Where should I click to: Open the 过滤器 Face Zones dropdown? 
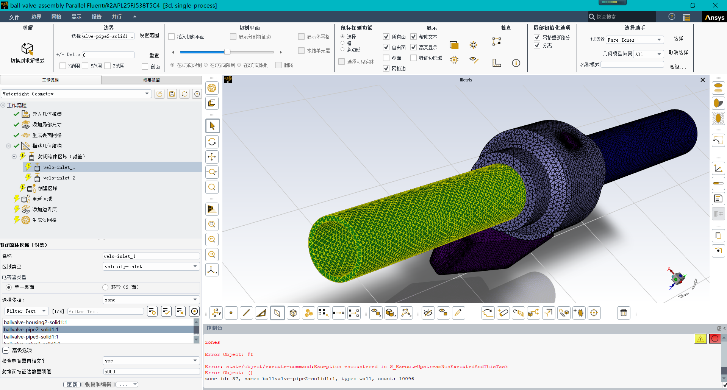(x=635, y=40)
